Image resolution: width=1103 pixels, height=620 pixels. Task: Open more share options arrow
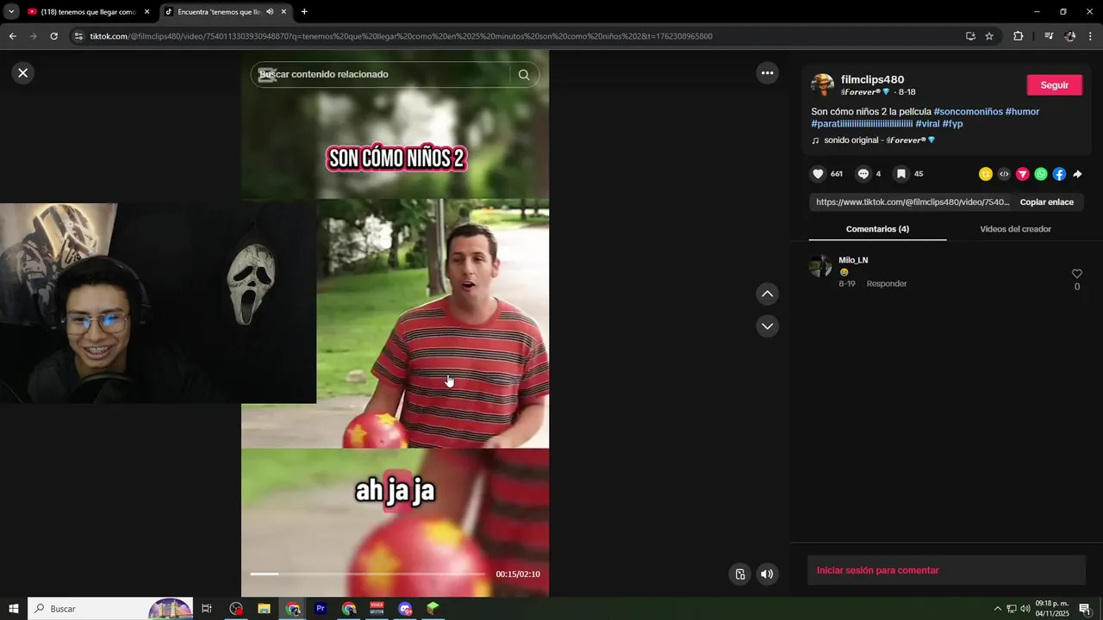coord(1077,174)
